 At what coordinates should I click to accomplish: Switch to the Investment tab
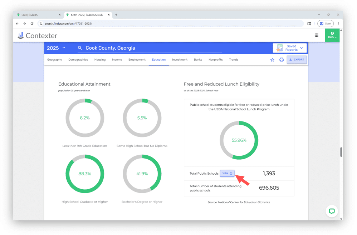180,60
